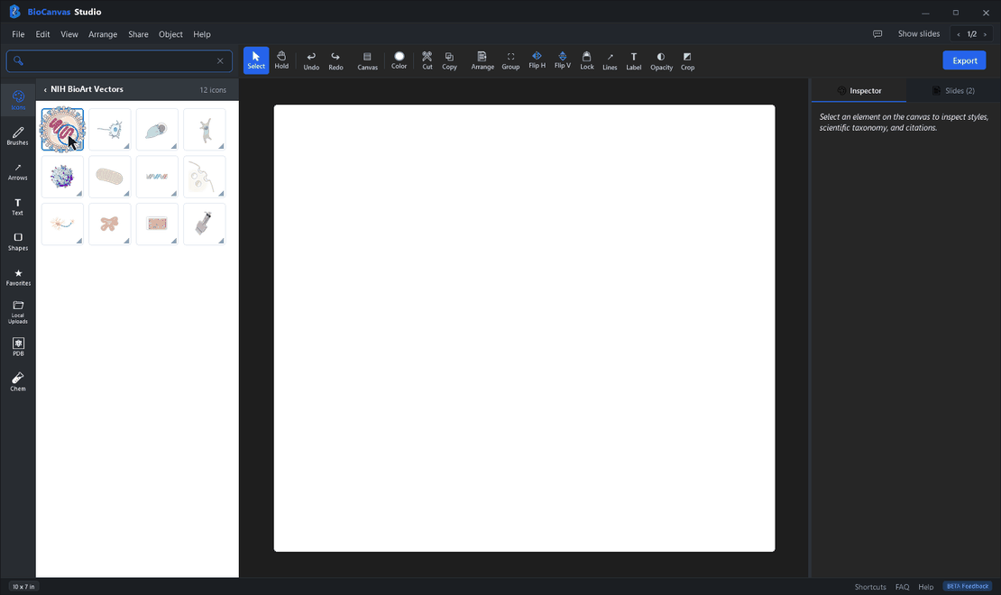The image size is (1001, 595).
Task: Open the Object menu
Action: [x=170, y=34]
